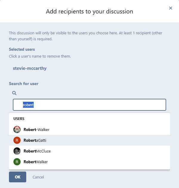Click the "Search for user" label
Screen dimensions: 179x188
(24, 84)
